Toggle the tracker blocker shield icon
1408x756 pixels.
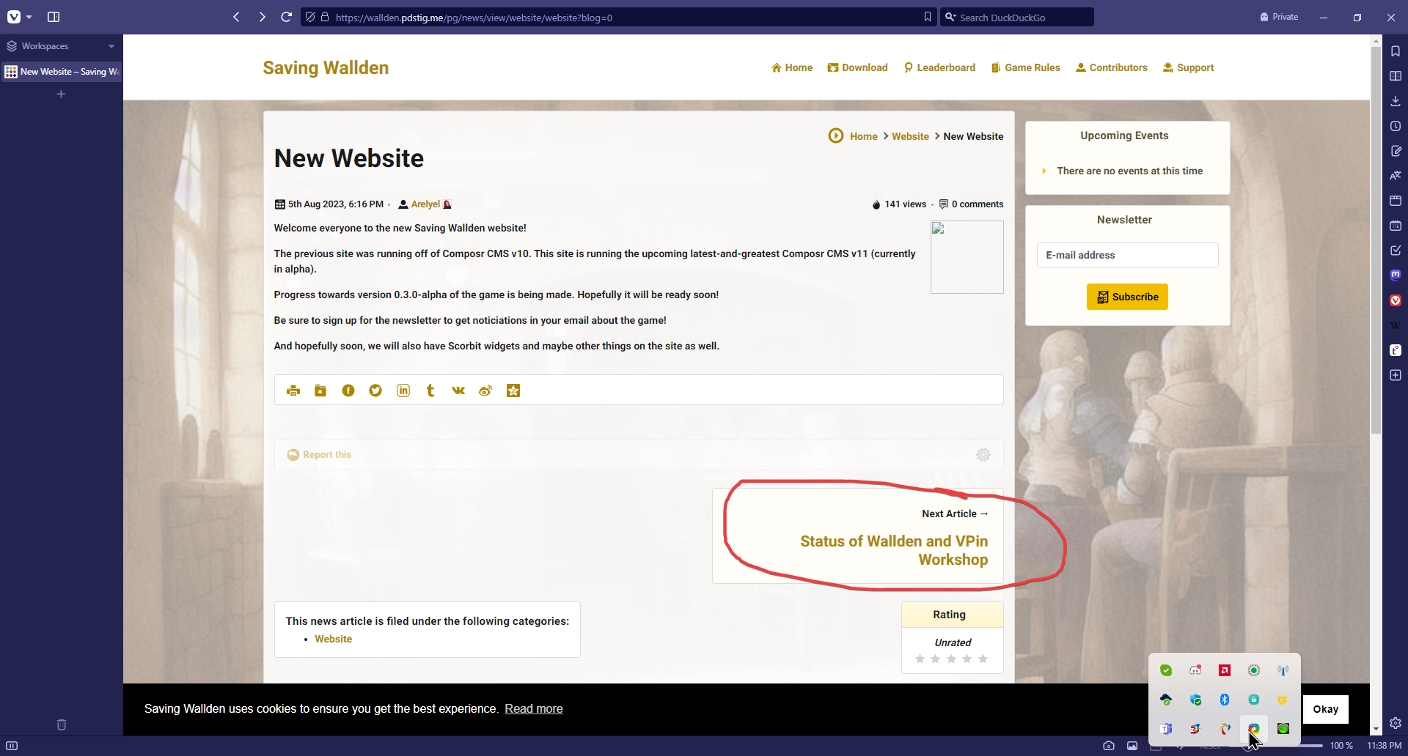point(310,17)
